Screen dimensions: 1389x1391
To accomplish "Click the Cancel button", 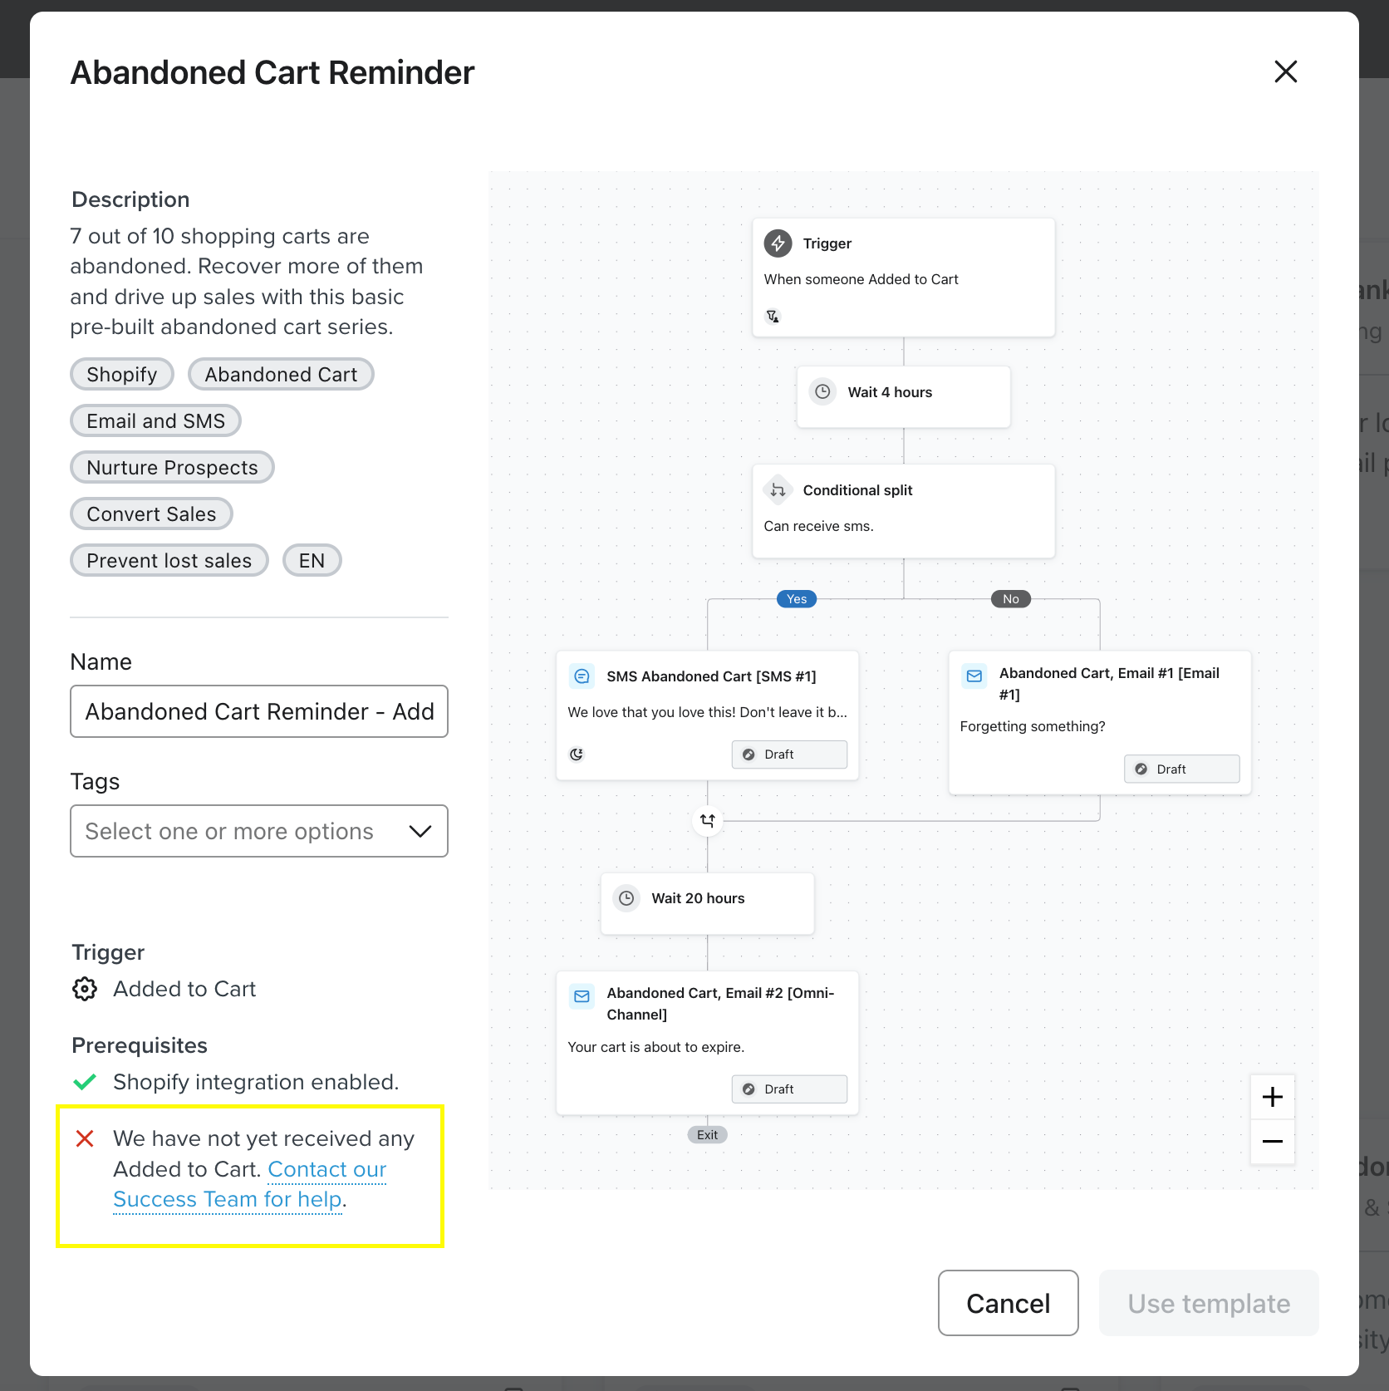I will pyautogui.click(x=1008, y=1303).
